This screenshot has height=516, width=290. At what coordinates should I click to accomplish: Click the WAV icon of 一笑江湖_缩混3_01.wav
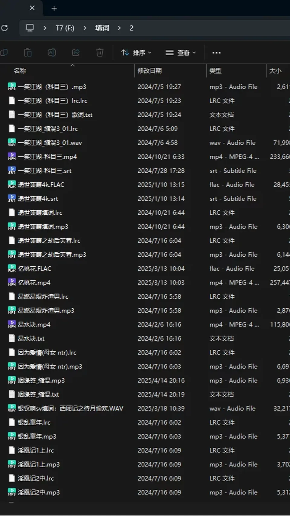pyautogui.click(x=12, y=143)
